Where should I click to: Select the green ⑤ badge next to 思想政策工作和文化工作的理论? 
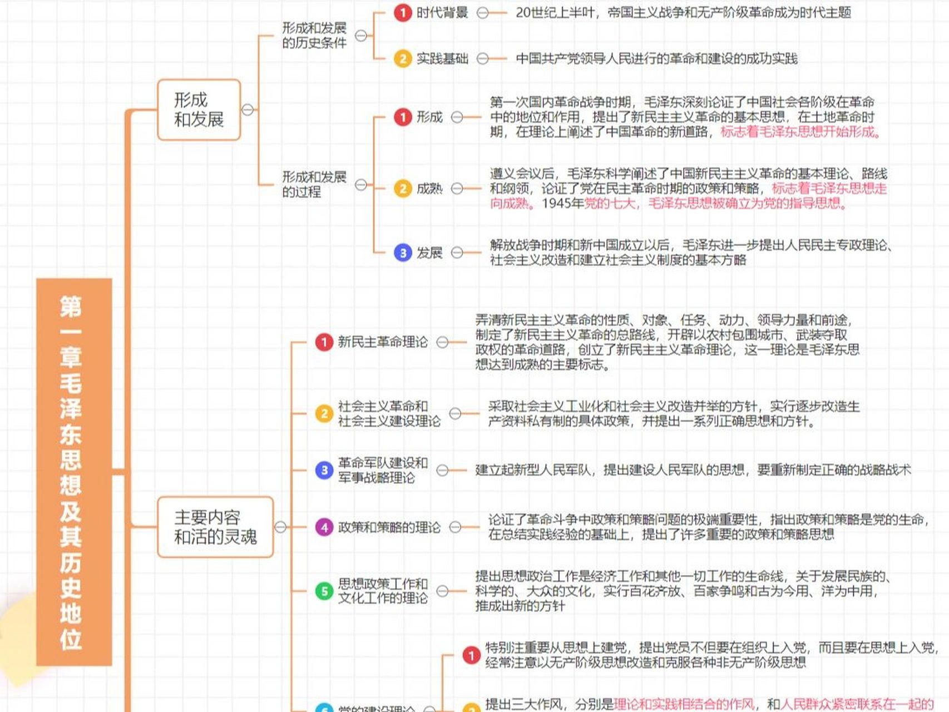pyautogui.click(x=324, y=591)
